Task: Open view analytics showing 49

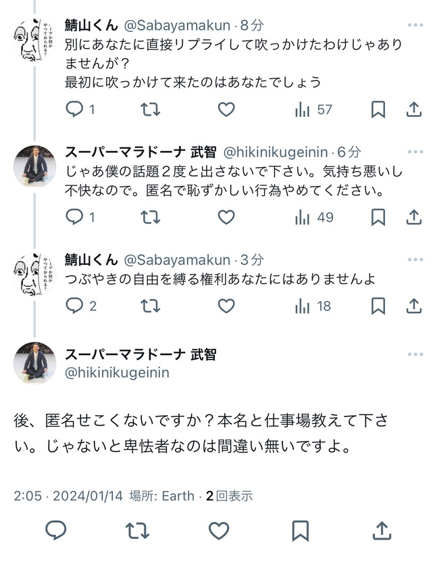Action: 314,217
